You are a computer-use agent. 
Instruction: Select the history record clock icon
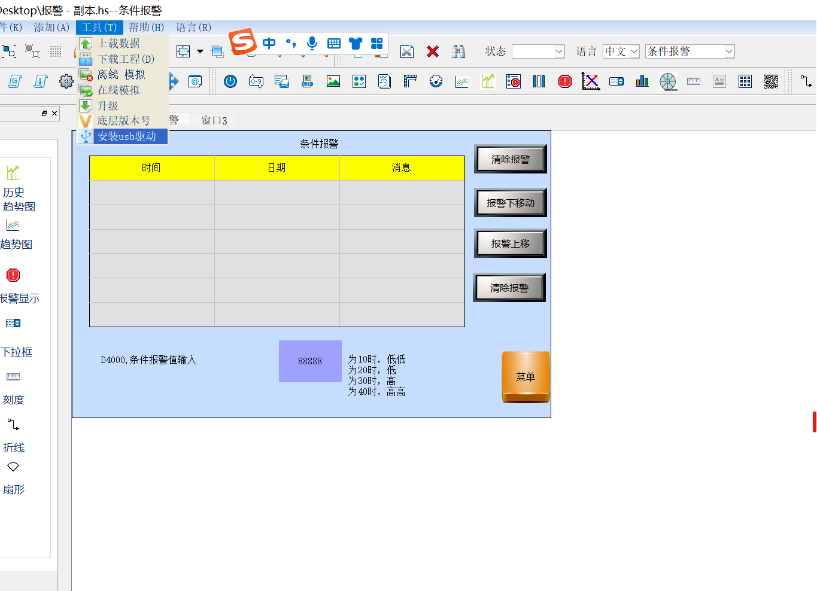coord(385,81)
